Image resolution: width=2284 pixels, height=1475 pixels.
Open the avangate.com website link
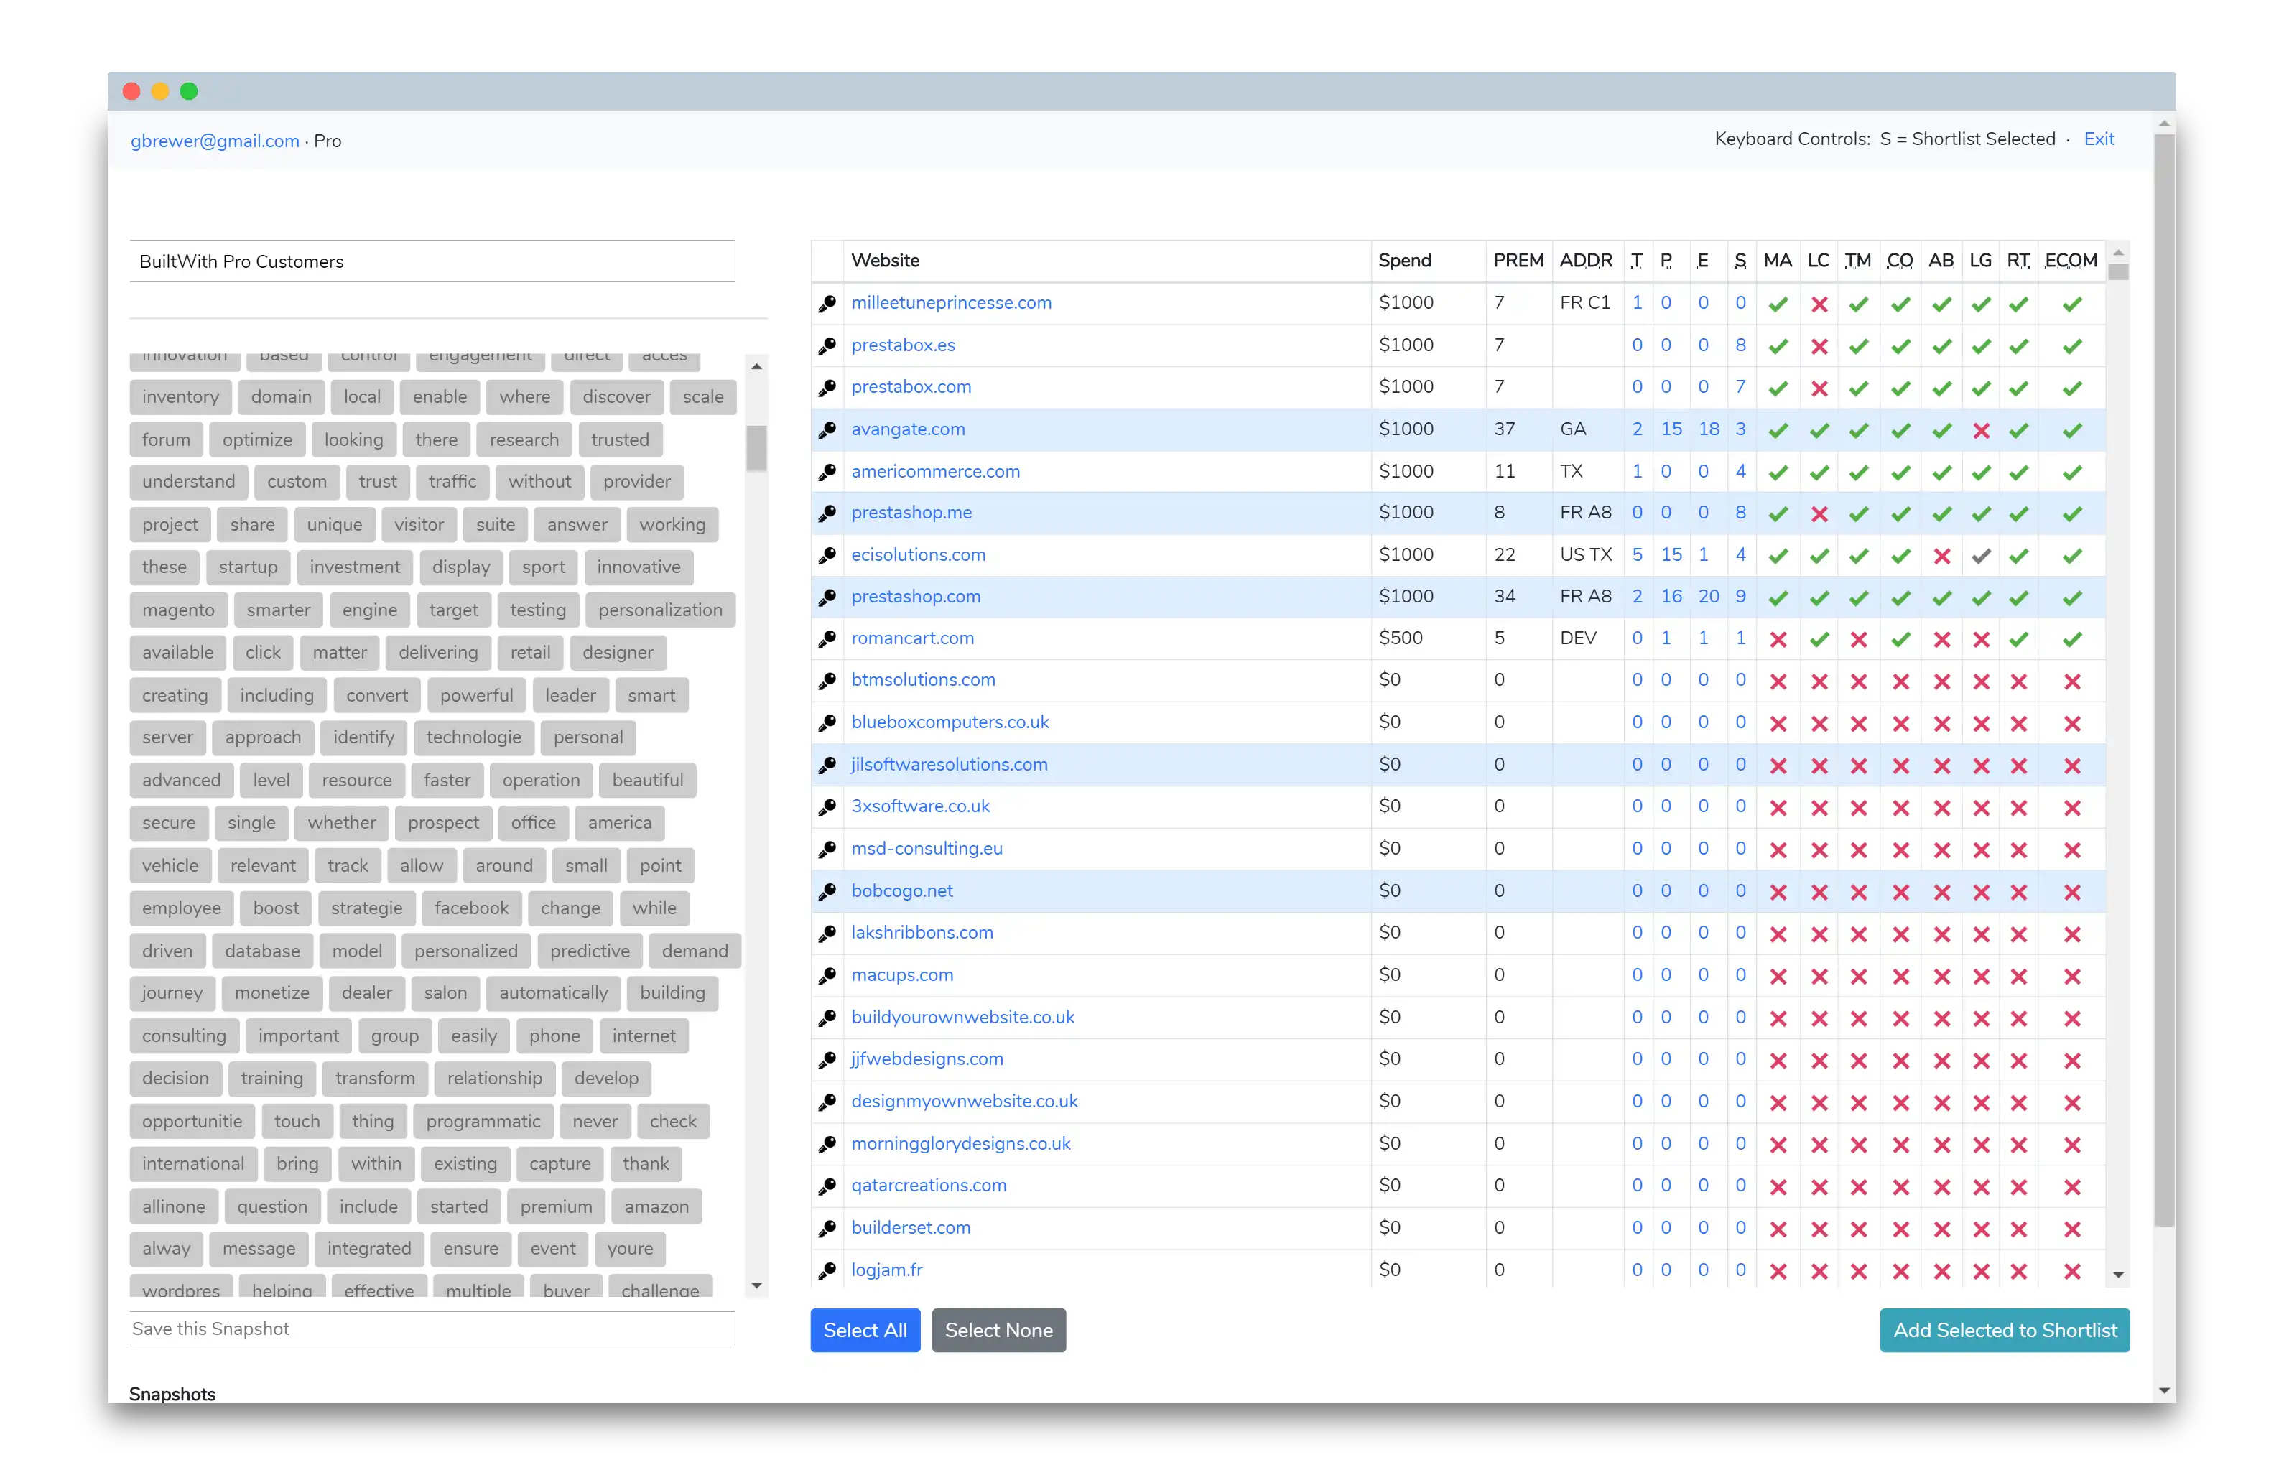(x=907, y=429)
